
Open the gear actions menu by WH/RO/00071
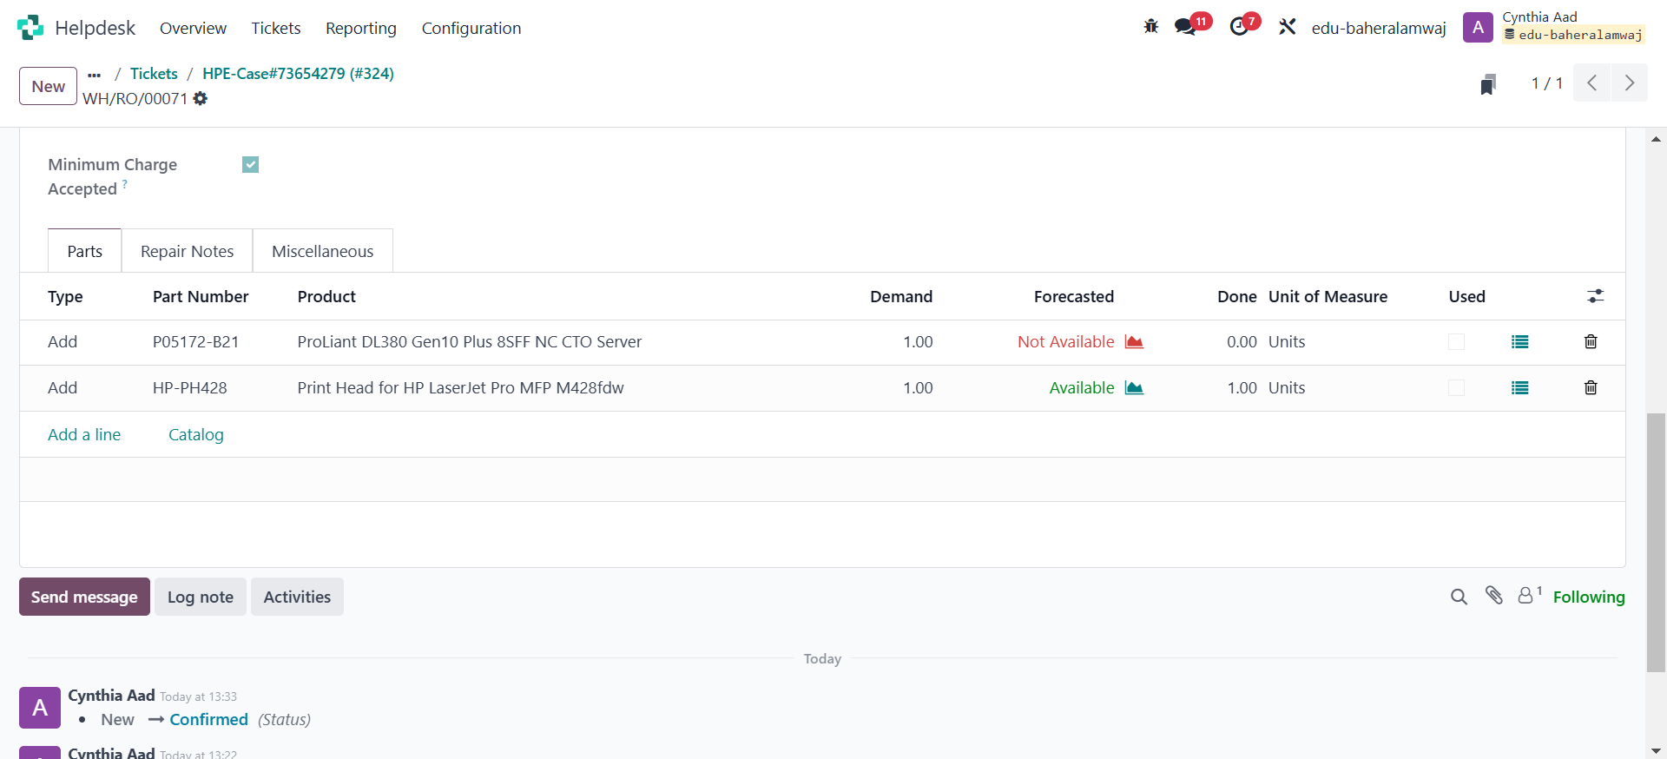pos(201,99)
